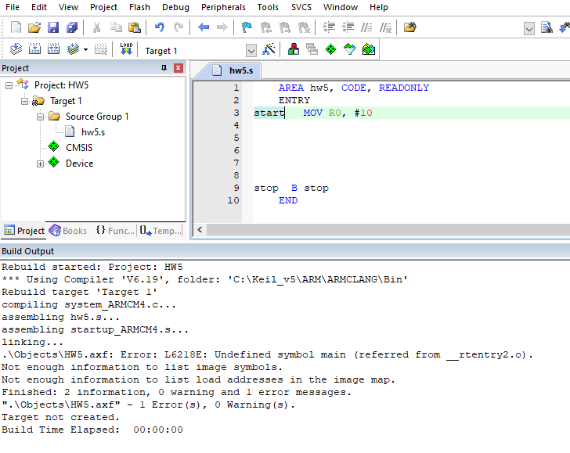Viewport: 570px width, 453px height.
Task: Go to the next bookmark
Action: [285, 27]
